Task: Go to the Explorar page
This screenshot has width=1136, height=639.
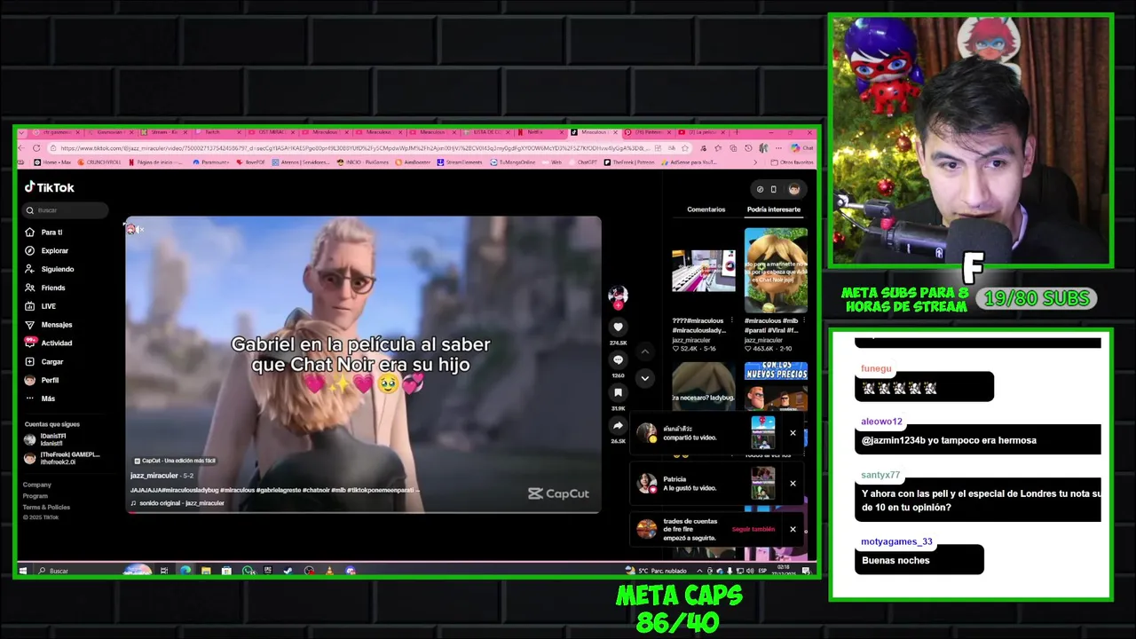Action: pos(47,251)
